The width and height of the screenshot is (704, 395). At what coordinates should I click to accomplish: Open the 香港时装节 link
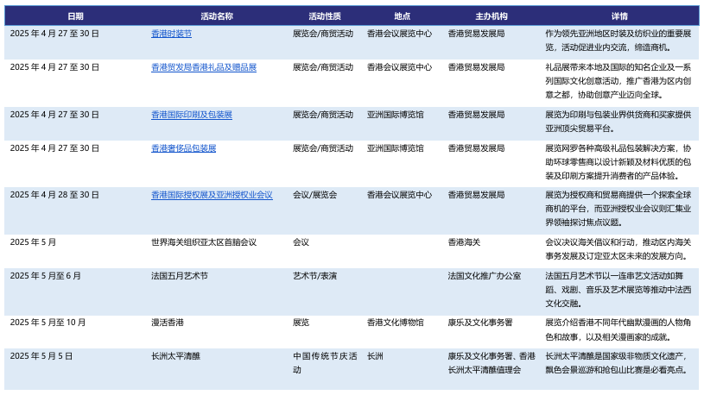point(172,34)
